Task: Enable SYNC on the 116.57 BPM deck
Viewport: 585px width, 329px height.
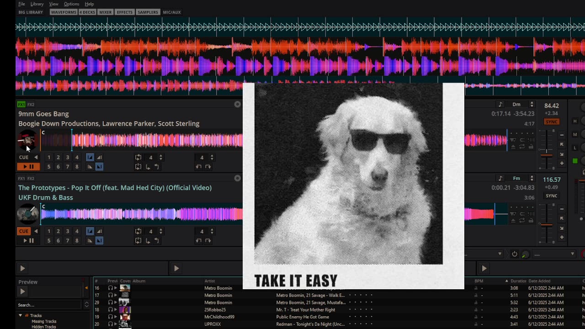Action: [x=552, y=196]
